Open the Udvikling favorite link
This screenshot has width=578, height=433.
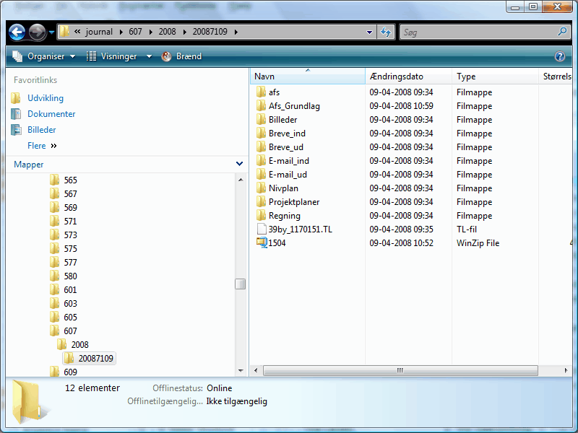[46, 98]
